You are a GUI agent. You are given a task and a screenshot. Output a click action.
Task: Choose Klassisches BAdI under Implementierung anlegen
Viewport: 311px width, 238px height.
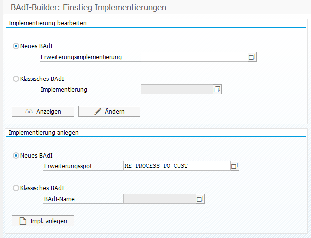pyautogui.click(x=16, y=188)
